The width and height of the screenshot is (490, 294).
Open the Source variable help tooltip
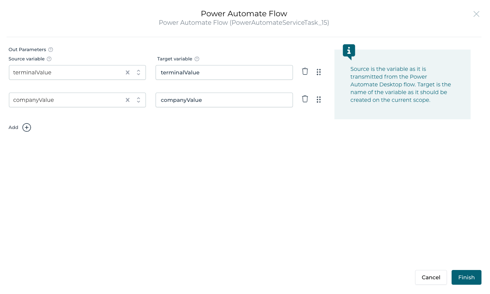(x=49, y=58)
